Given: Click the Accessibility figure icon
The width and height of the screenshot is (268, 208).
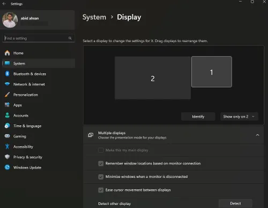Looking at the screenshot, I should [7, 147].
